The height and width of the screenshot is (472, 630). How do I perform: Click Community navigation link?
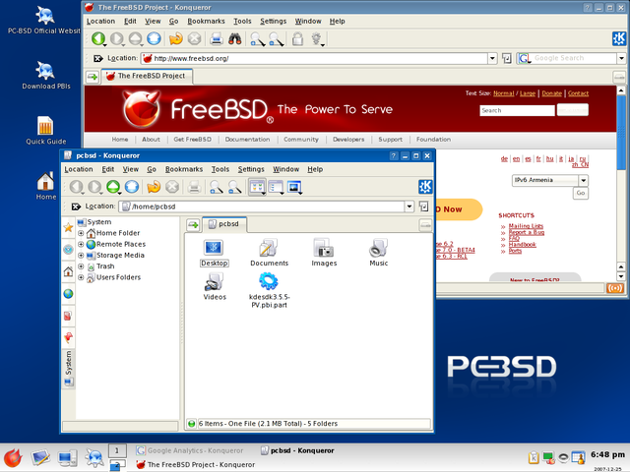pos(301,140)
